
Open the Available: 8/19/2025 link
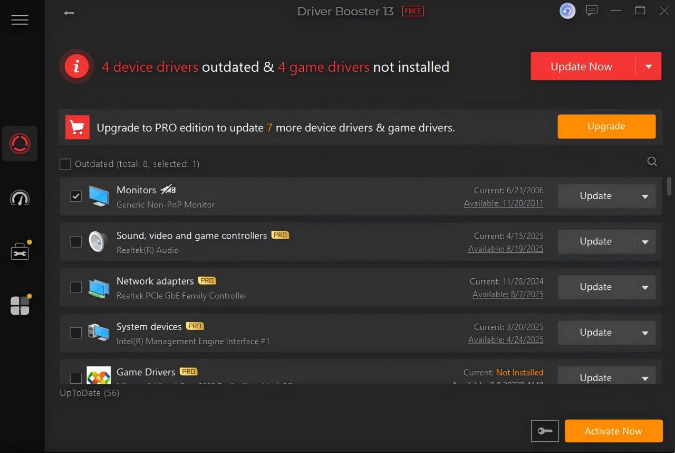point(506,249)
